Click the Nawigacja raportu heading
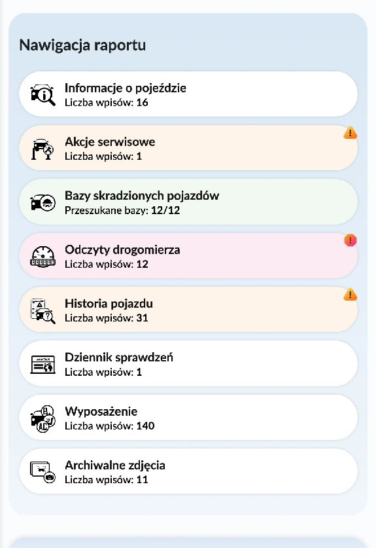The width and height of the screenshot is (376, 548). pyautogui.click(x=82, y=45)
